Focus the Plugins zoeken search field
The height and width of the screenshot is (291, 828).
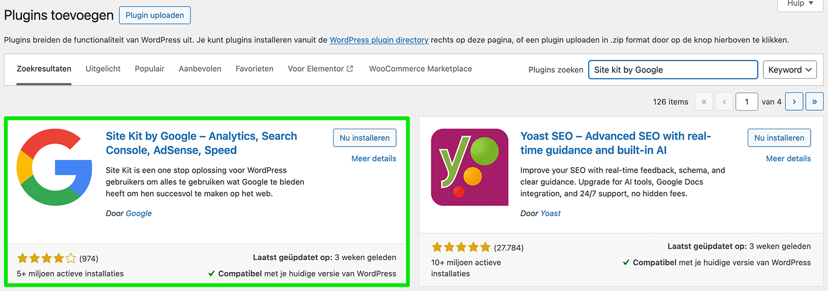pyautogui.click(x=673, y=69)
